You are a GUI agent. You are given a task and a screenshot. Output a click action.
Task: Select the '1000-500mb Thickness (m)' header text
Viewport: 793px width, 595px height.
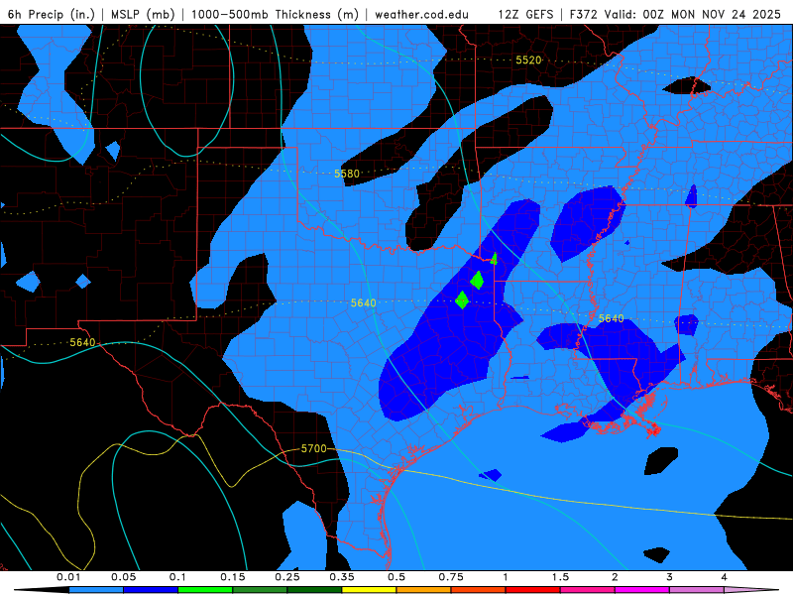275,14
